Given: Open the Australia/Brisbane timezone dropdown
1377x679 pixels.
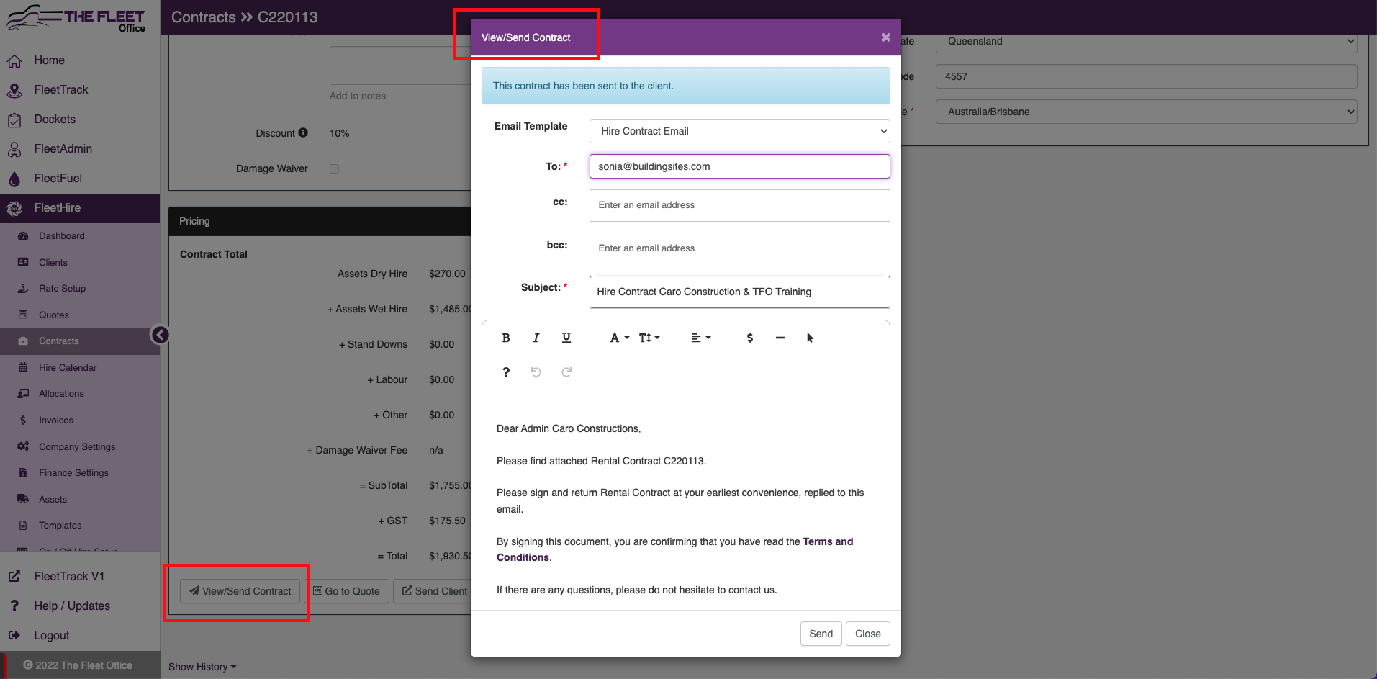Looking at the screenshot, I should pyautogui.click(x=1146, y=112).
